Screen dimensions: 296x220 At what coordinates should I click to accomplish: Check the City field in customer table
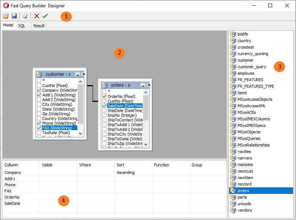click(x=39, y=104)
